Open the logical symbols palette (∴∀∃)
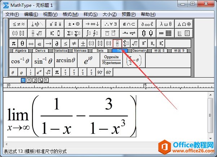Image resolution: width=217 pixels, height=157 pixels. pos(110,24)
